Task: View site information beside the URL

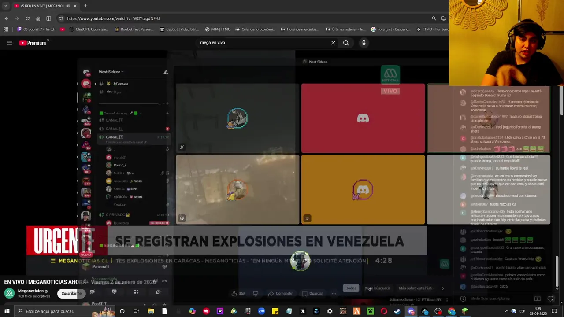Action: (x=61, y=18)
